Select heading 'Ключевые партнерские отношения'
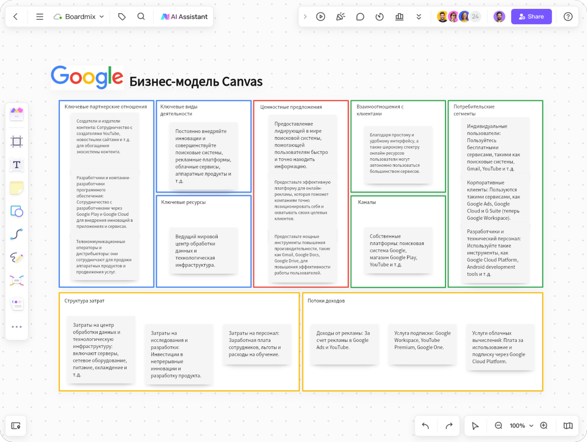The height and width of the screenshot is (442, 587). [x=106, y=107]
